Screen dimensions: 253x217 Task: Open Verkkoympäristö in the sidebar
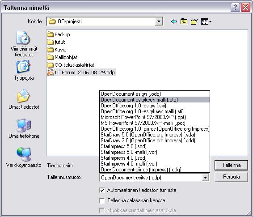(24, 157)
